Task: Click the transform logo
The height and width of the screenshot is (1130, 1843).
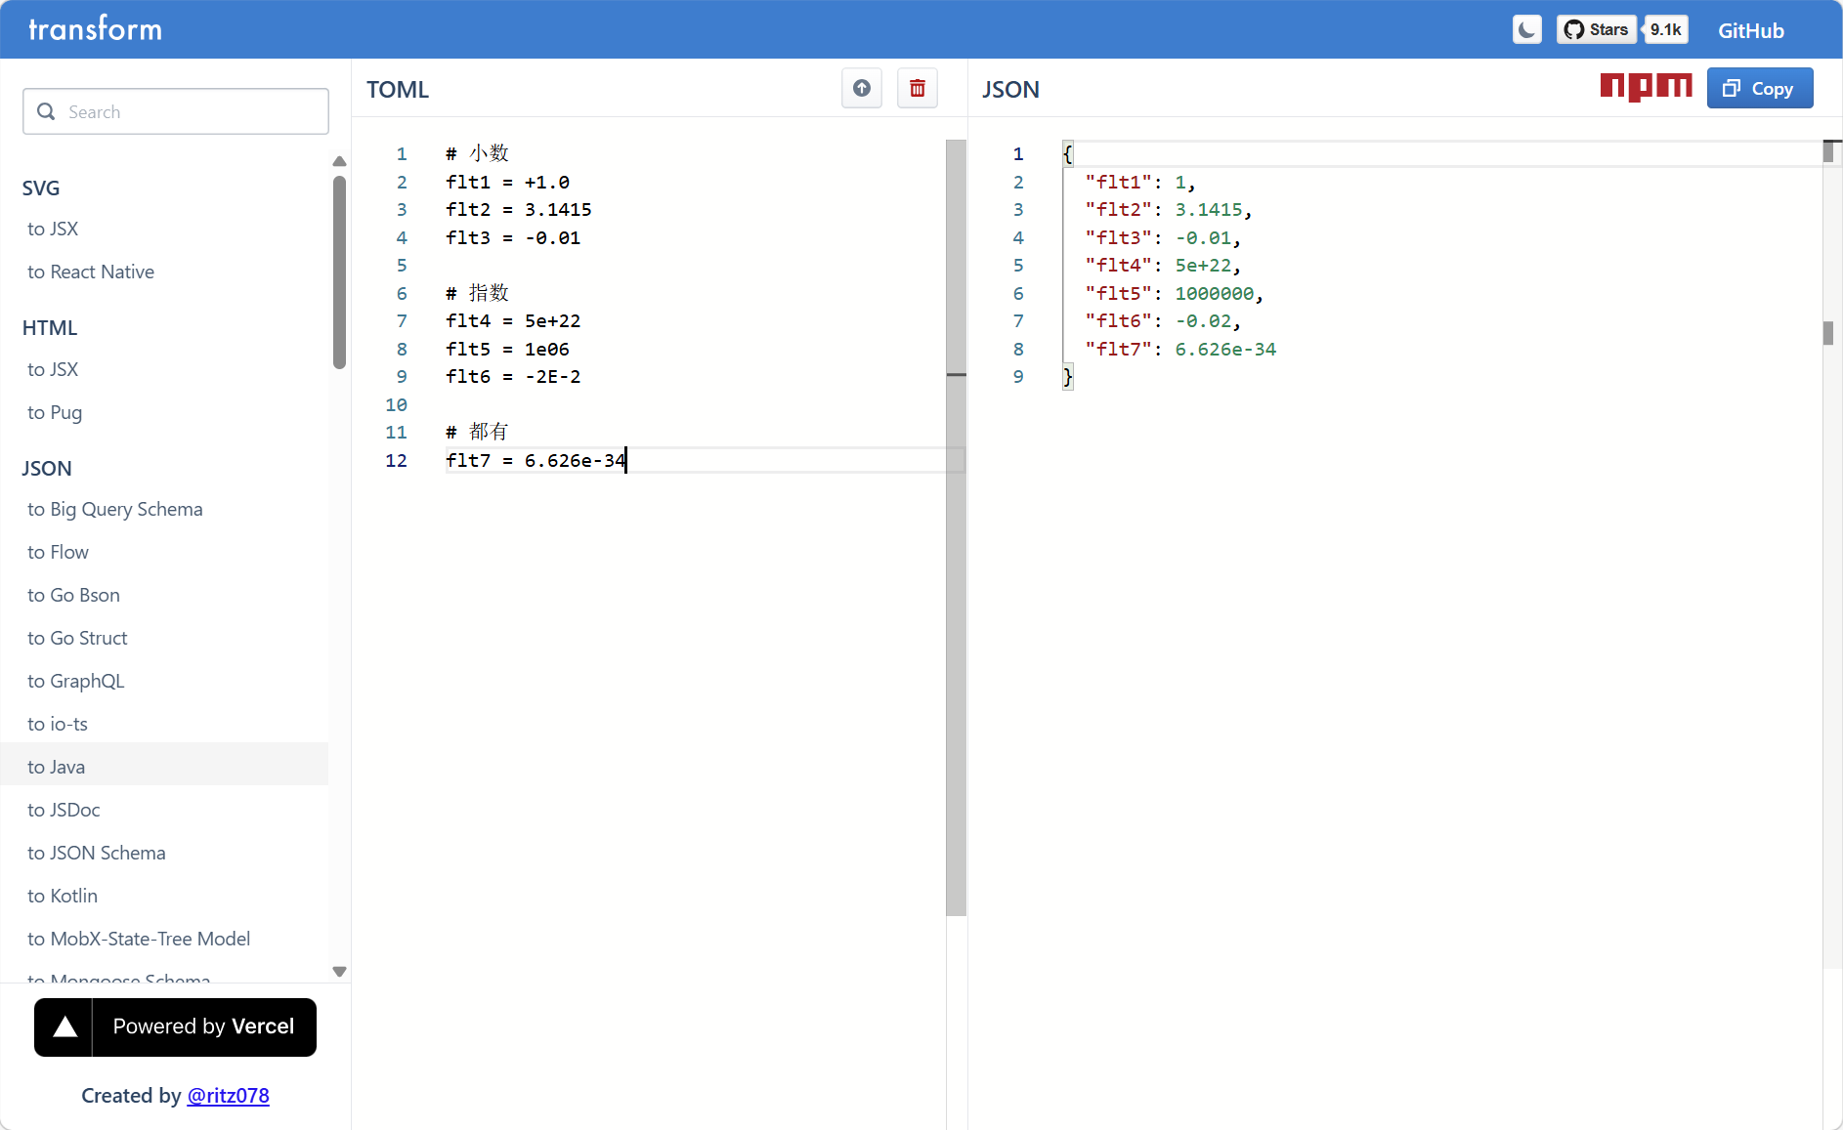Action: 95,29
